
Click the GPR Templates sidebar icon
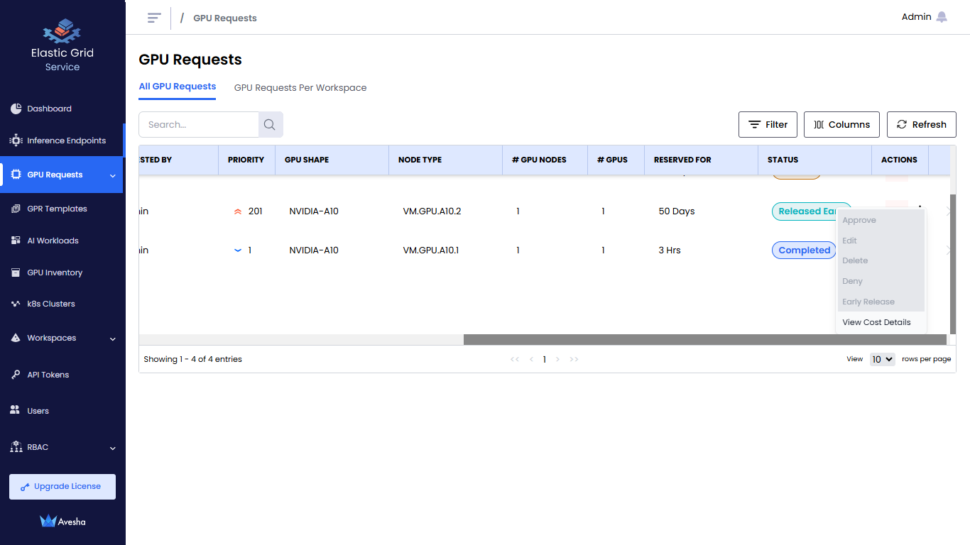coord(16,209)
